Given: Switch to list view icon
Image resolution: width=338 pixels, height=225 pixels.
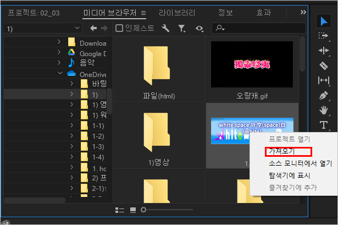Looking at the screenshot, I should coord(120,210).
